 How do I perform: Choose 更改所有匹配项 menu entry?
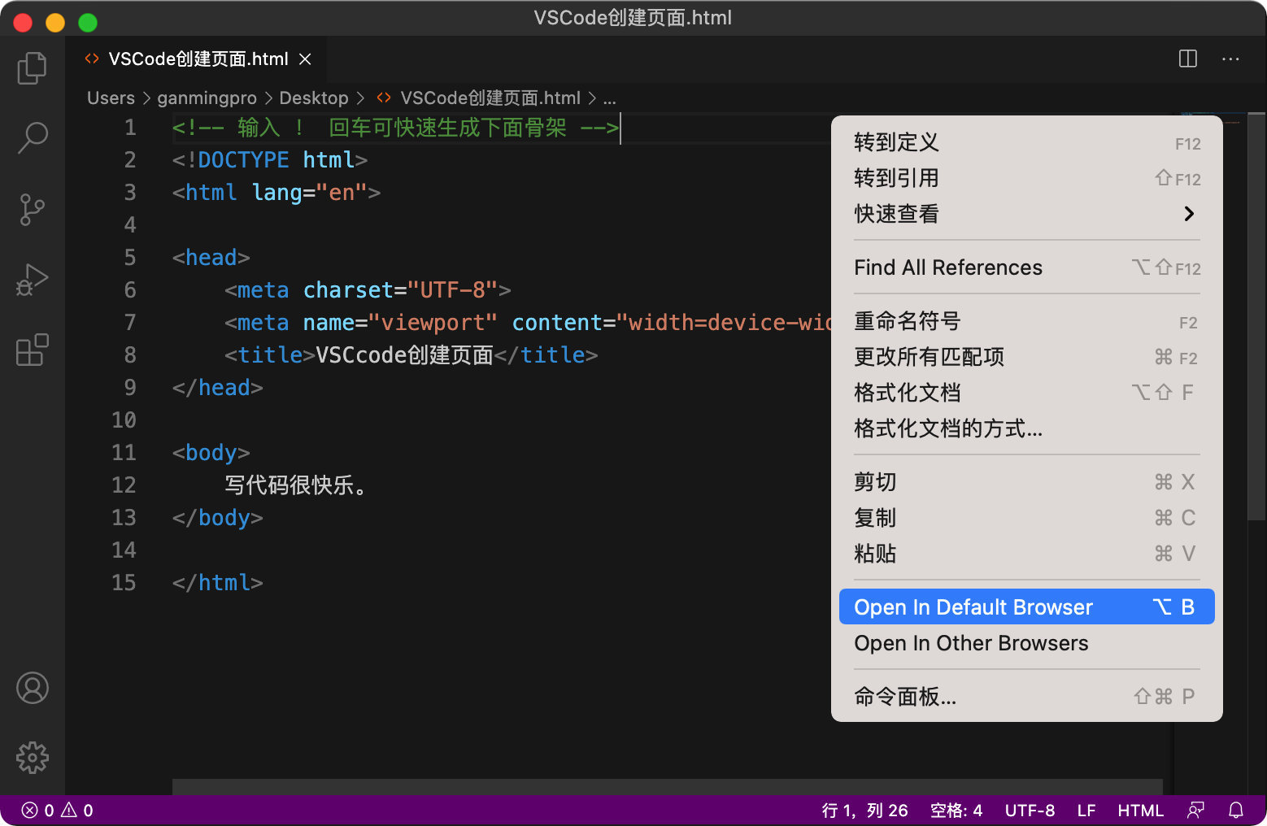coord(1027,357)
